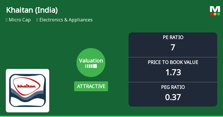Click the green Valuation circle
The height and width of the screenshot is (117, 223).
(x=91, y=63)
